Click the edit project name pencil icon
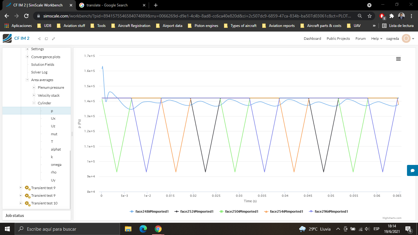Image resolution: width=418 pixels, height=235 pixels. coord(54,39)
